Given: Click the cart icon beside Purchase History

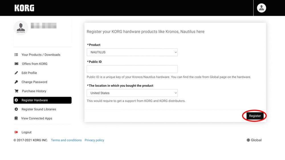Looking at the screenshot, I should [16, 91].
